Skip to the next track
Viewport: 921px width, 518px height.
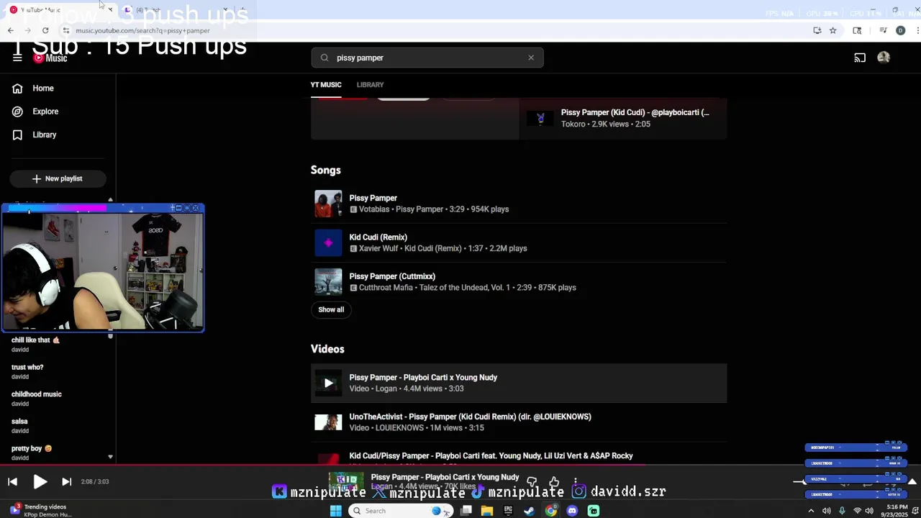pos(66,482)
